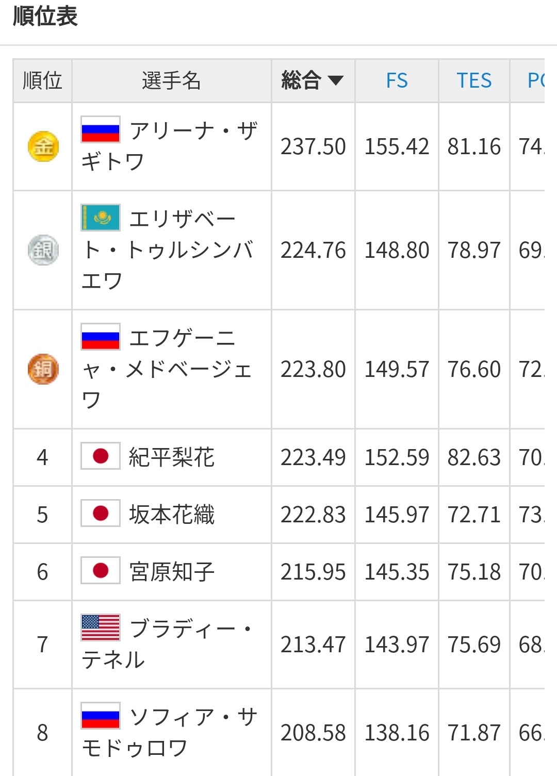Click Kazakhstan flag beside エリザベート・トゥルシンバエワ
This screenshot has width=557, height=776.
(101, 218)
